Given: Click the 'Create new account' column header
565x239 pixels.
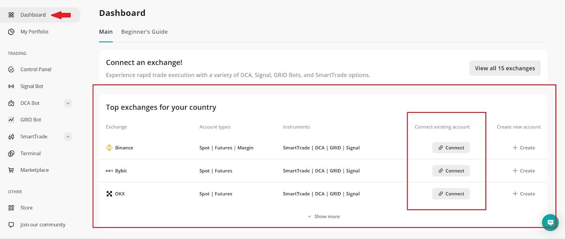Looking at the screenshot, I should point(519,127).
